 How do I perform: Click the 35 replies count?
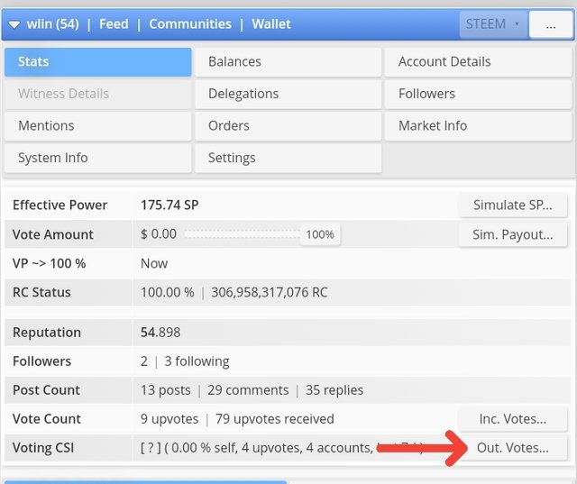[334, 390]
